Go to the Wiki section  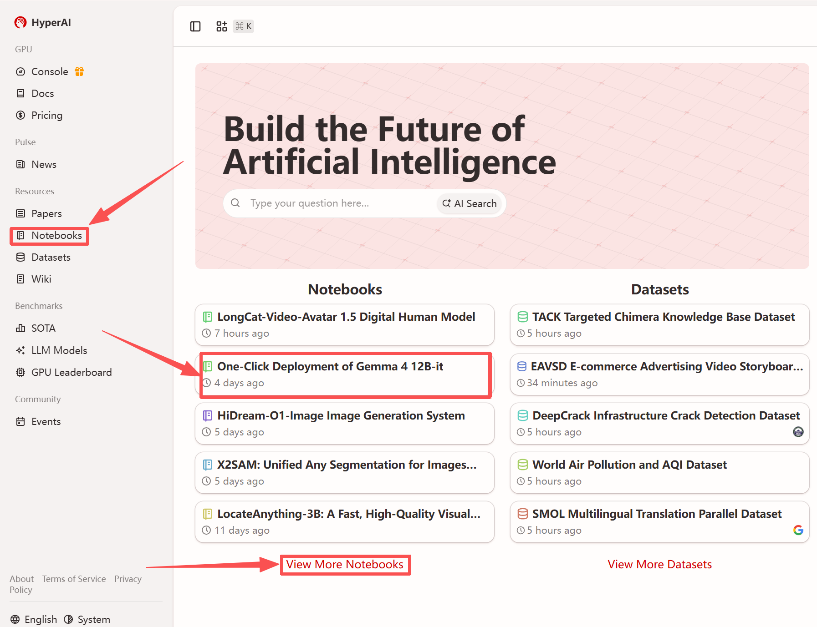[41, 279]
